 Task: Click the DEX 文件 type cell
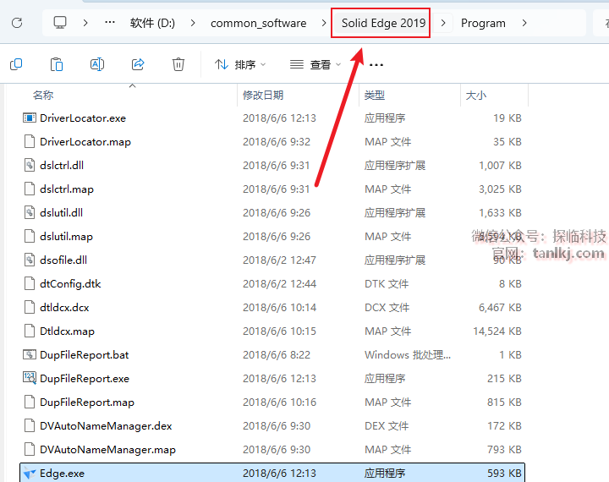[x=387, y=426]
